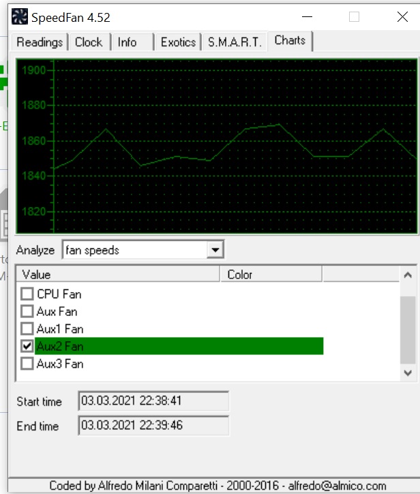Check the Aux1 Fan checkbox
This screenshot has width=420, height=494.
(x=27, y=329)
